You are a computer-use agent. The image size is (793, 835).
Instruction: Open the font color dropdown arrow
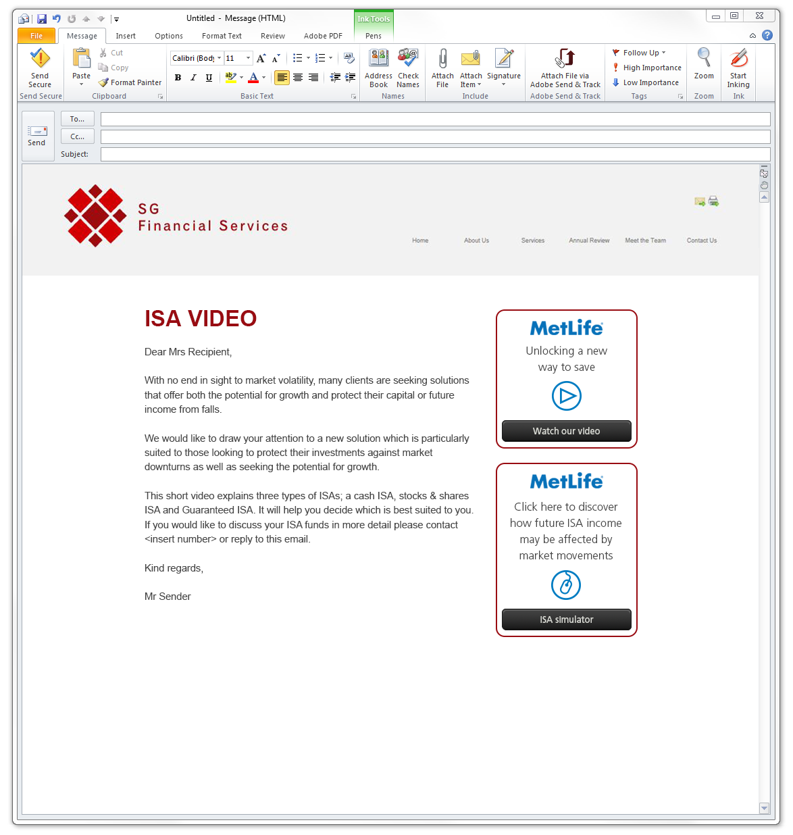pyautogui.click(x=263, y=78)
